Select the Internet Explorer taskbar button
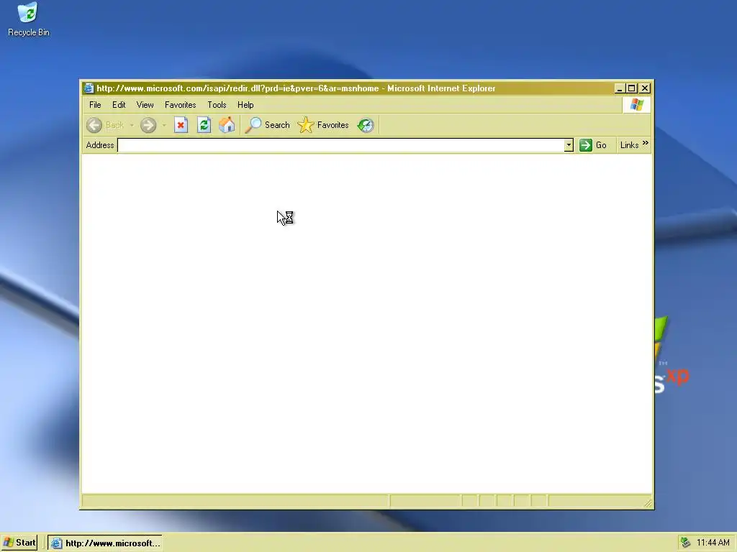This screenshot has height=552, width=737. click(105, 543)
